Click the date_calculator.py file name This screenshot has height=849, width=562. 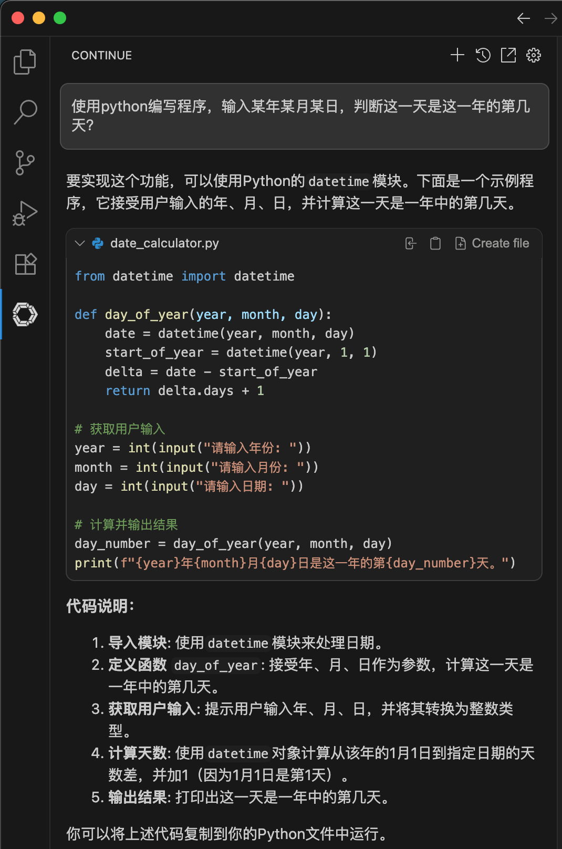164,243
